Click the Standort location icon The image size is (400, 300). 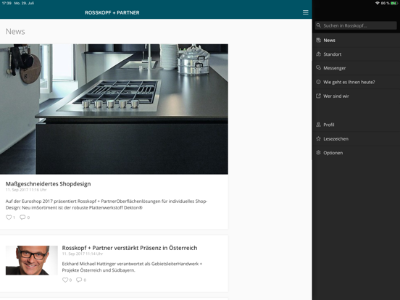click(318, 54)
